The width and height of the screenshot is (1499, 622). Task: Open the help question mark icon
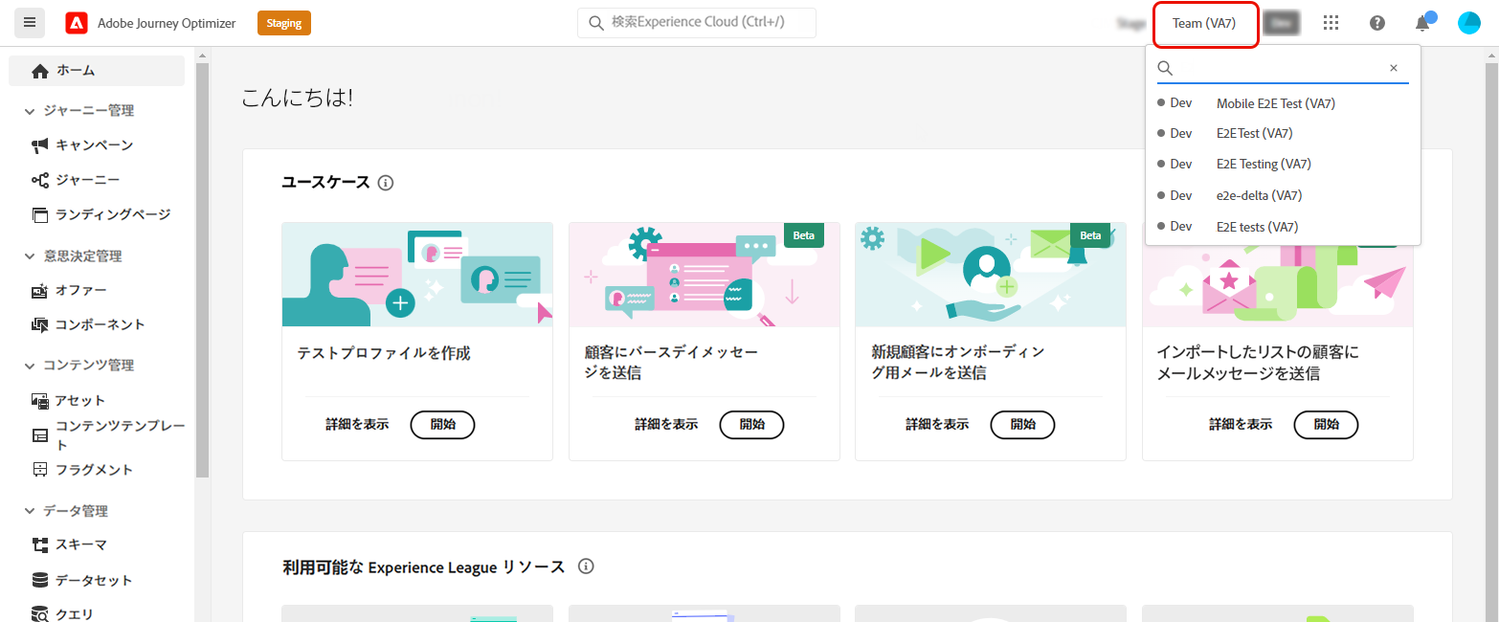[x=1377, y=23]
